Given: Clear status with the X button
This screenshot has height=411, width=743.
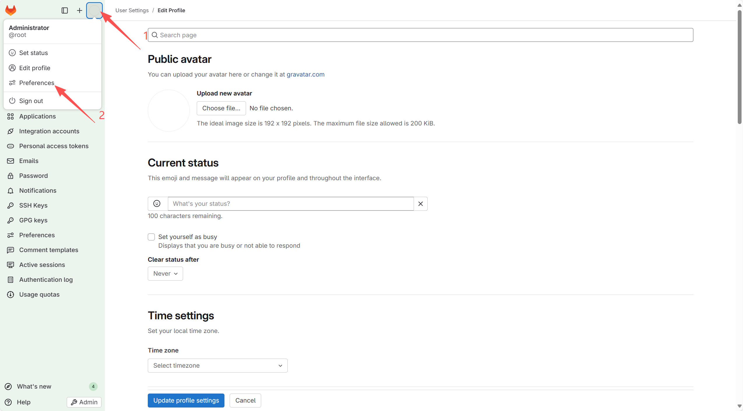Looking at the screenshot, I should [420, 204].
